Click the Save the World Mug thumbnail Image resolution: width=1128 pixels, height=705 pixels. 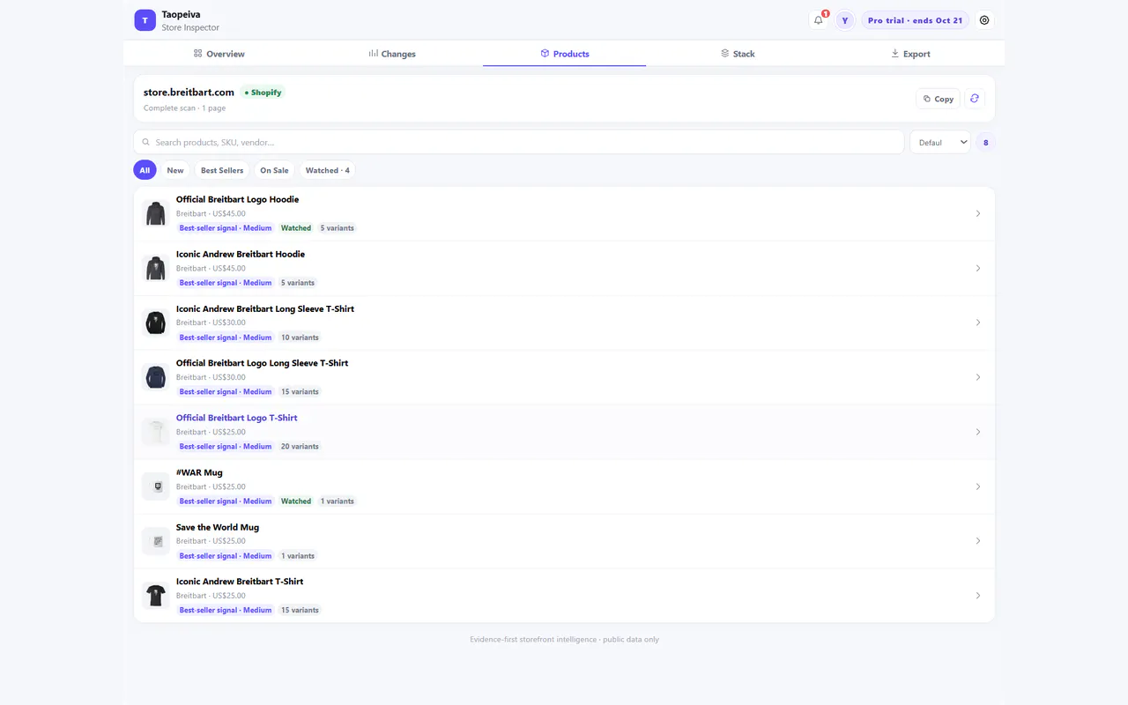tap(156, 541)
